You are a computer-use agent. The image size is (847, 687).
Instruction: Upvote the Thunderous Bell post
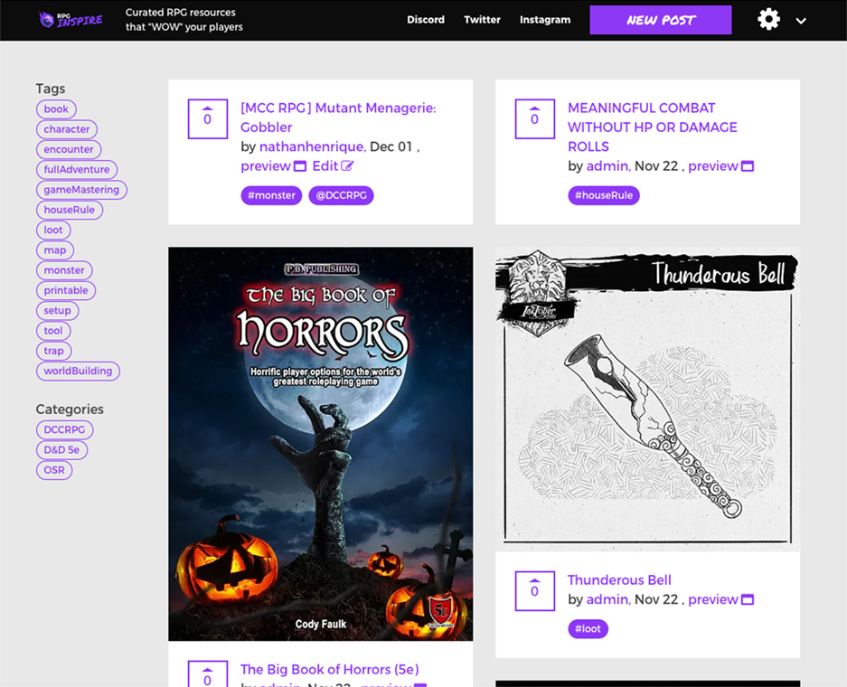pyautogui.click(x=535, y=591)
